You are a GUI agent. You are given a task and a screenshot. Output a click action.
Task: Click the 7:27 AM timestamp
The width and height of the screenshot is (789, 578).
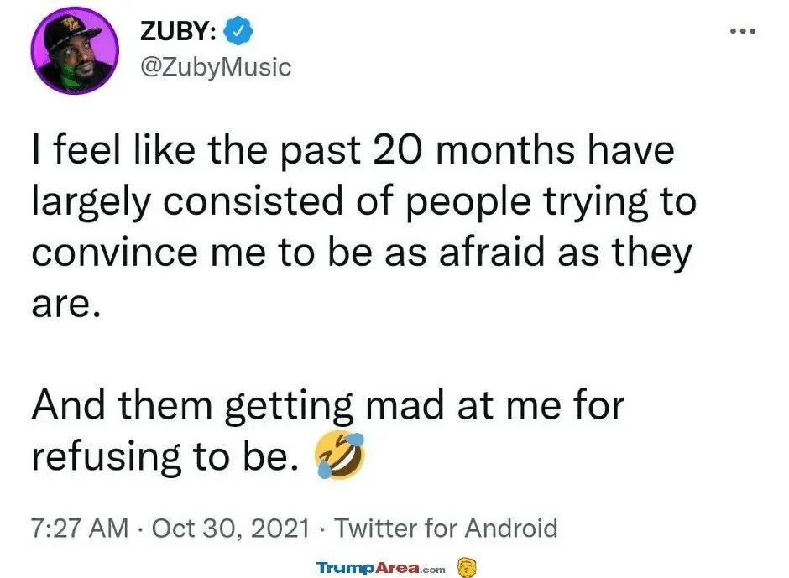81,529
